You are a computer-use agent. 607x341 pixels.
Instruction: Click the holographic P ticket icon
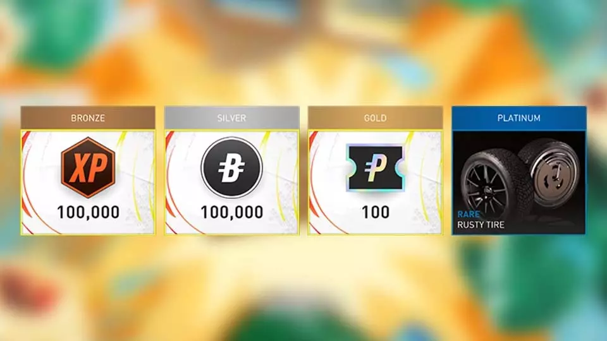(375, 167)
